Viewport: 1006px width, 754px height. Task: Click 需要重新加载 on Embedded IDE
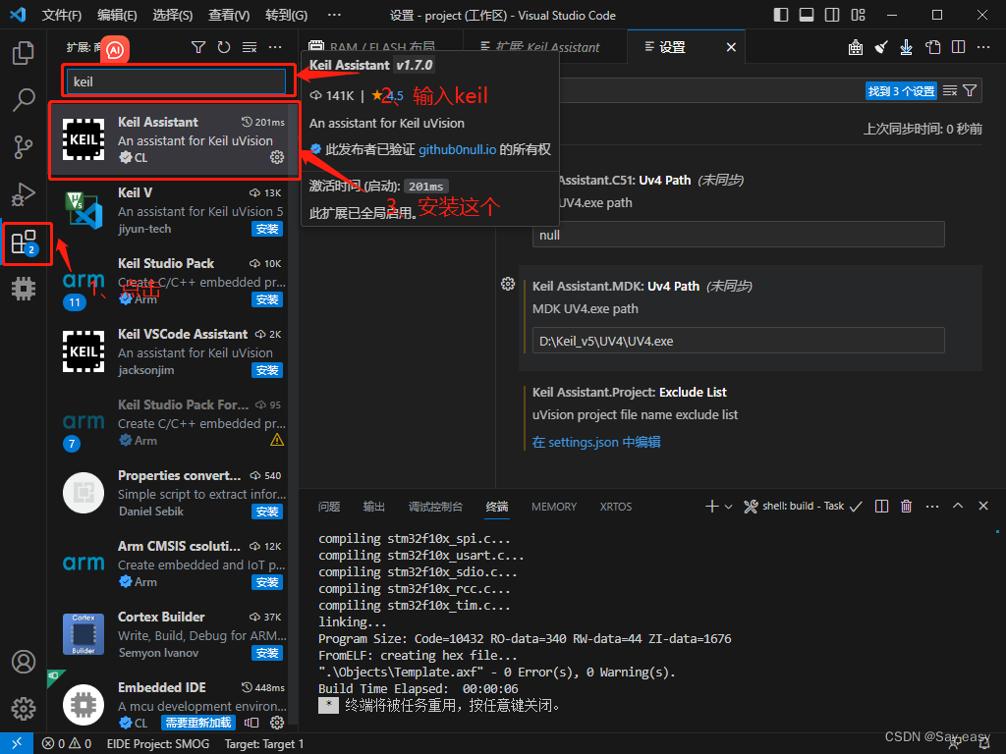(198, 723)
